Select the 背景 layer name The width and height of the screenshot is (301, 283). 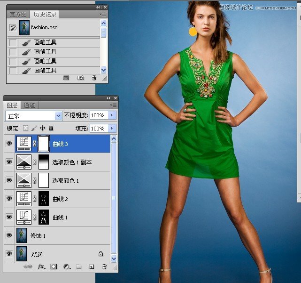(37, 254)
